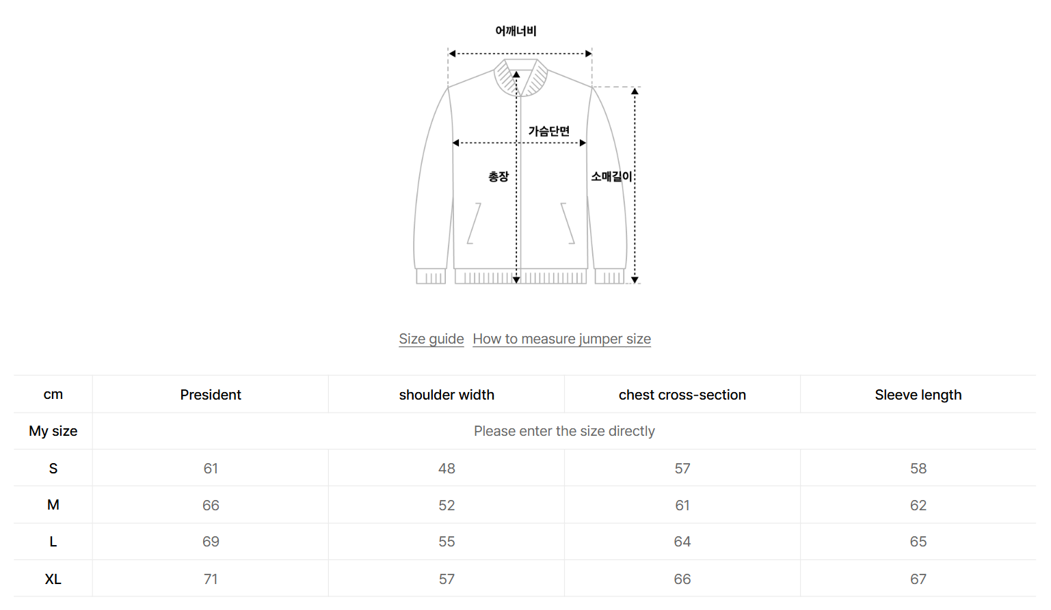Click the 'Please enter the size directly' field
The image size is (1051, 610).
click(564, 431)
